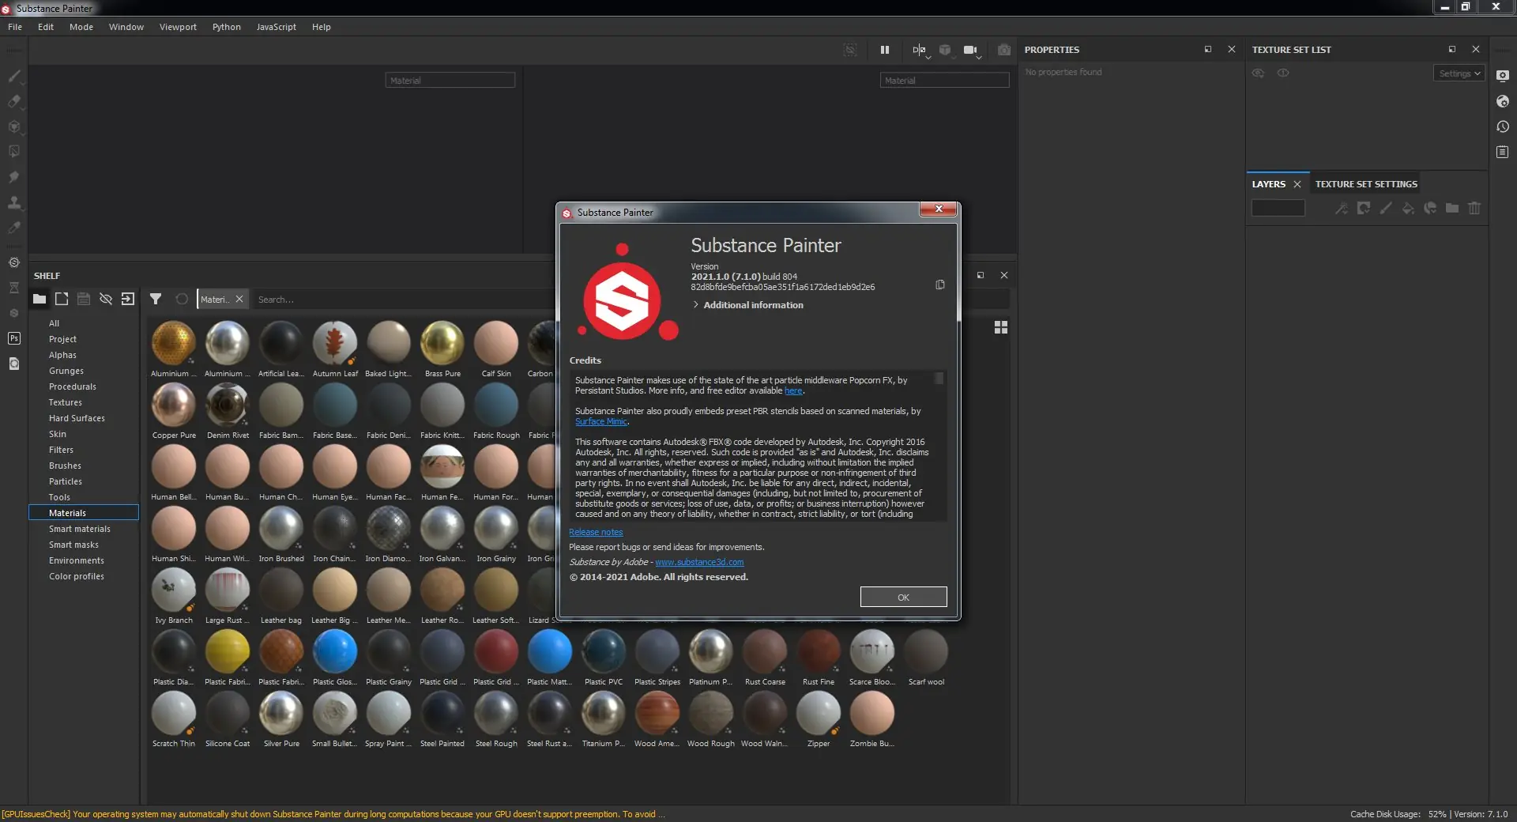
Task: Open the www.substance3d.com link
Action: tap(698, 562)
